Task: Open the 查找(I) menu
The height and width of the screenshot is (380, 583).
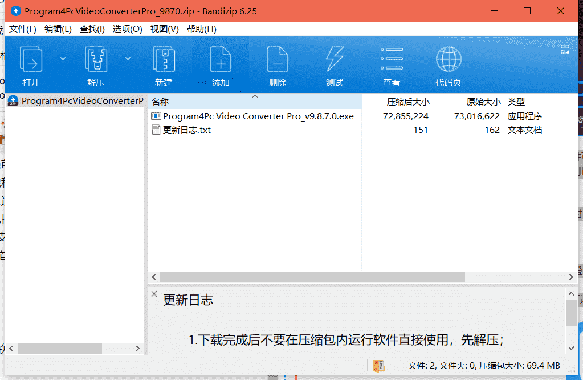Action: [x=92, y=29]
